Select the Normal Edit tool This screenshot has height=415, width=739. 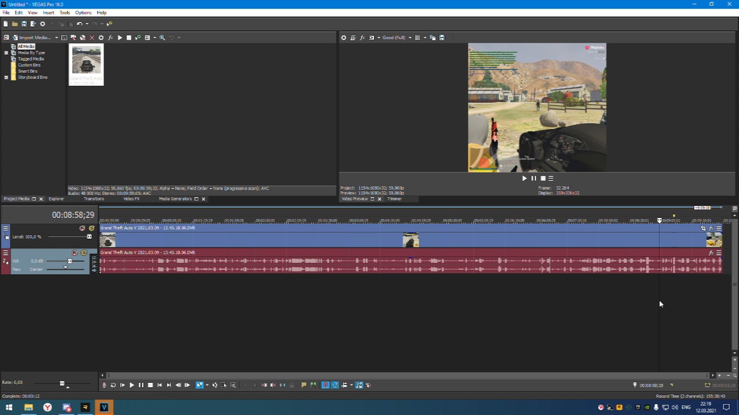click(199, 385)
